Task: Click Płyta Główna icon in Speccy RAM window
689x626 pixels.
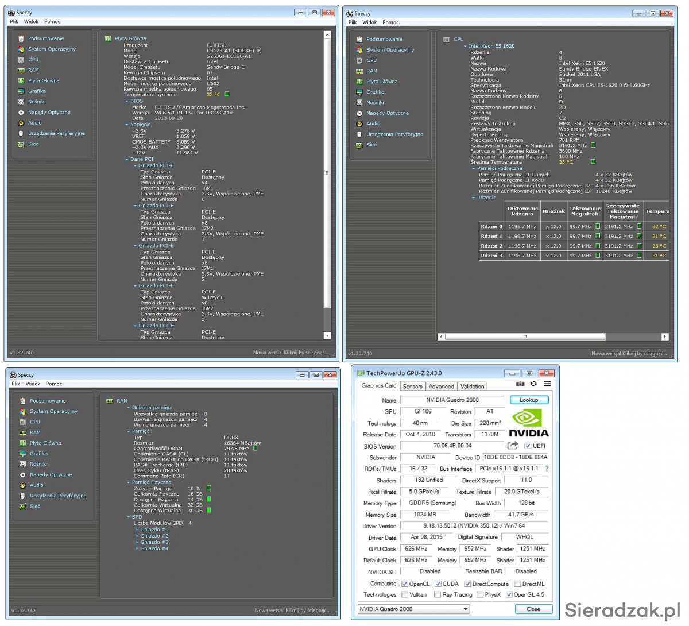Action: (23, 443)
